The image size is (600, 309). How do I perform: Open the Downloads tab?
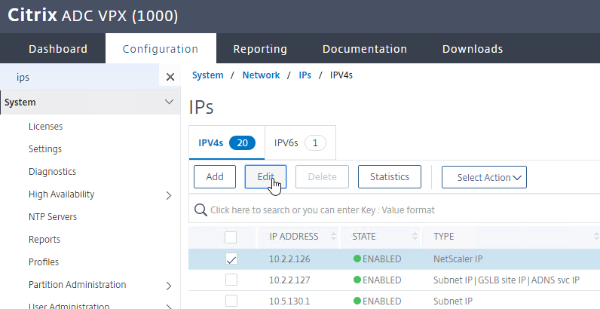473,49
